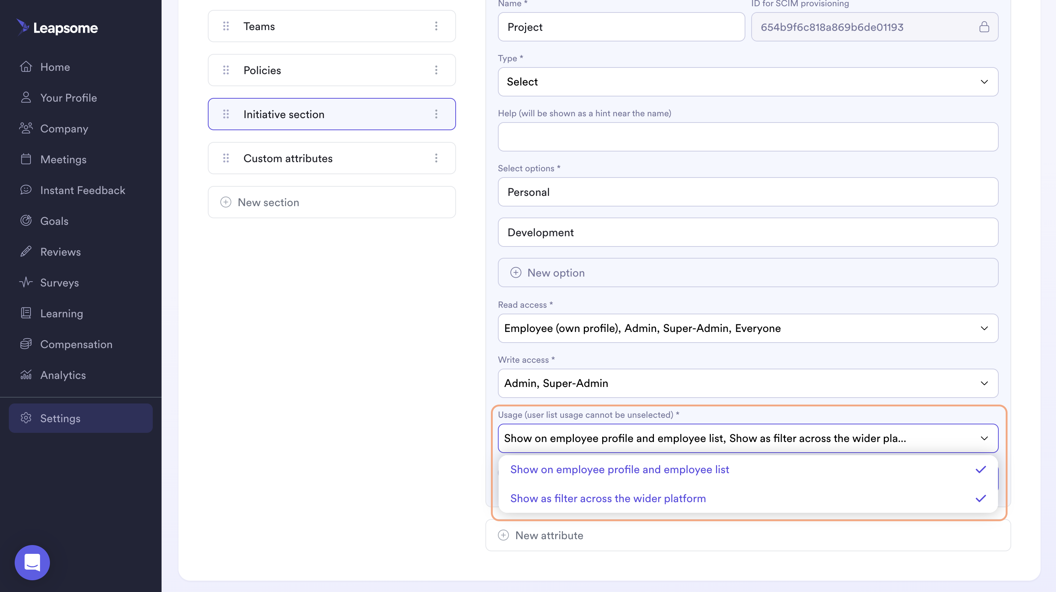
Task: Click the Meetings calendar icon
Action: [x=26, y=159]
